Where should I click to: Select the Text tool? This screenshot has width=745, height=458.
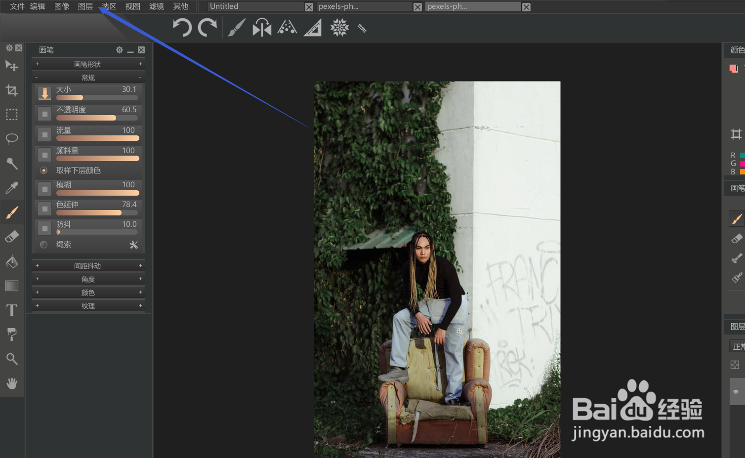click(12, 310)
